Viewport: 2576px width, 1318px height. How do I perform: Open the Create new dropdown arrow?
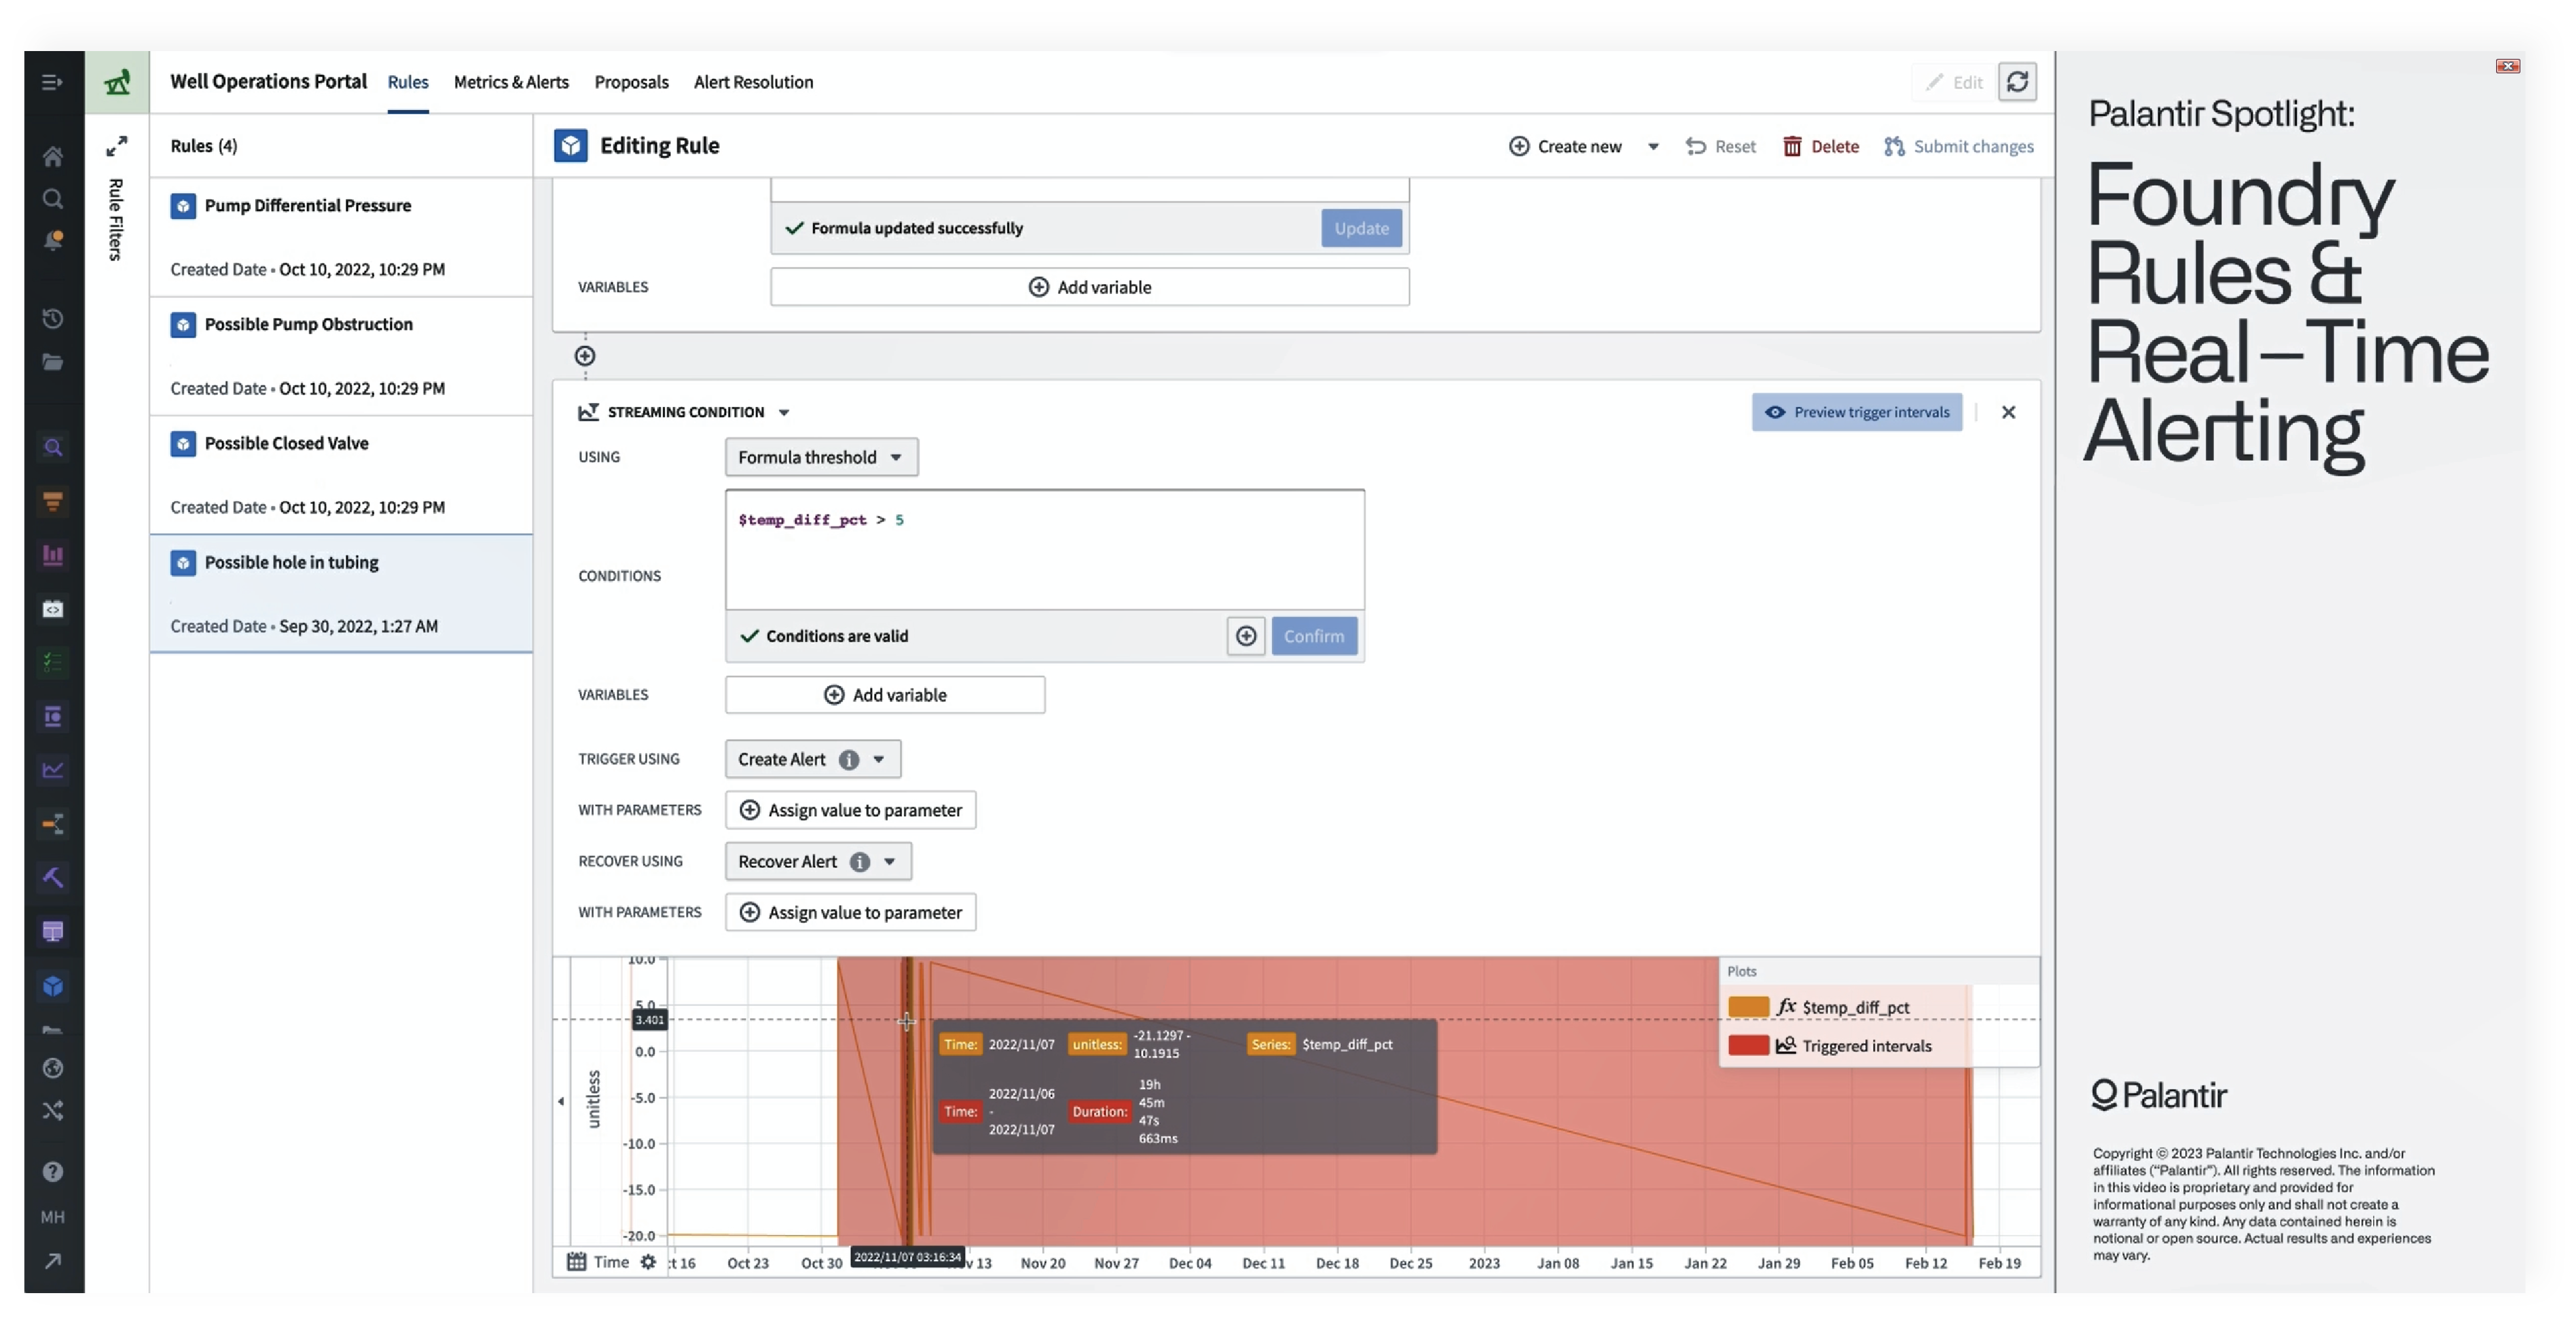point(1653,147)
